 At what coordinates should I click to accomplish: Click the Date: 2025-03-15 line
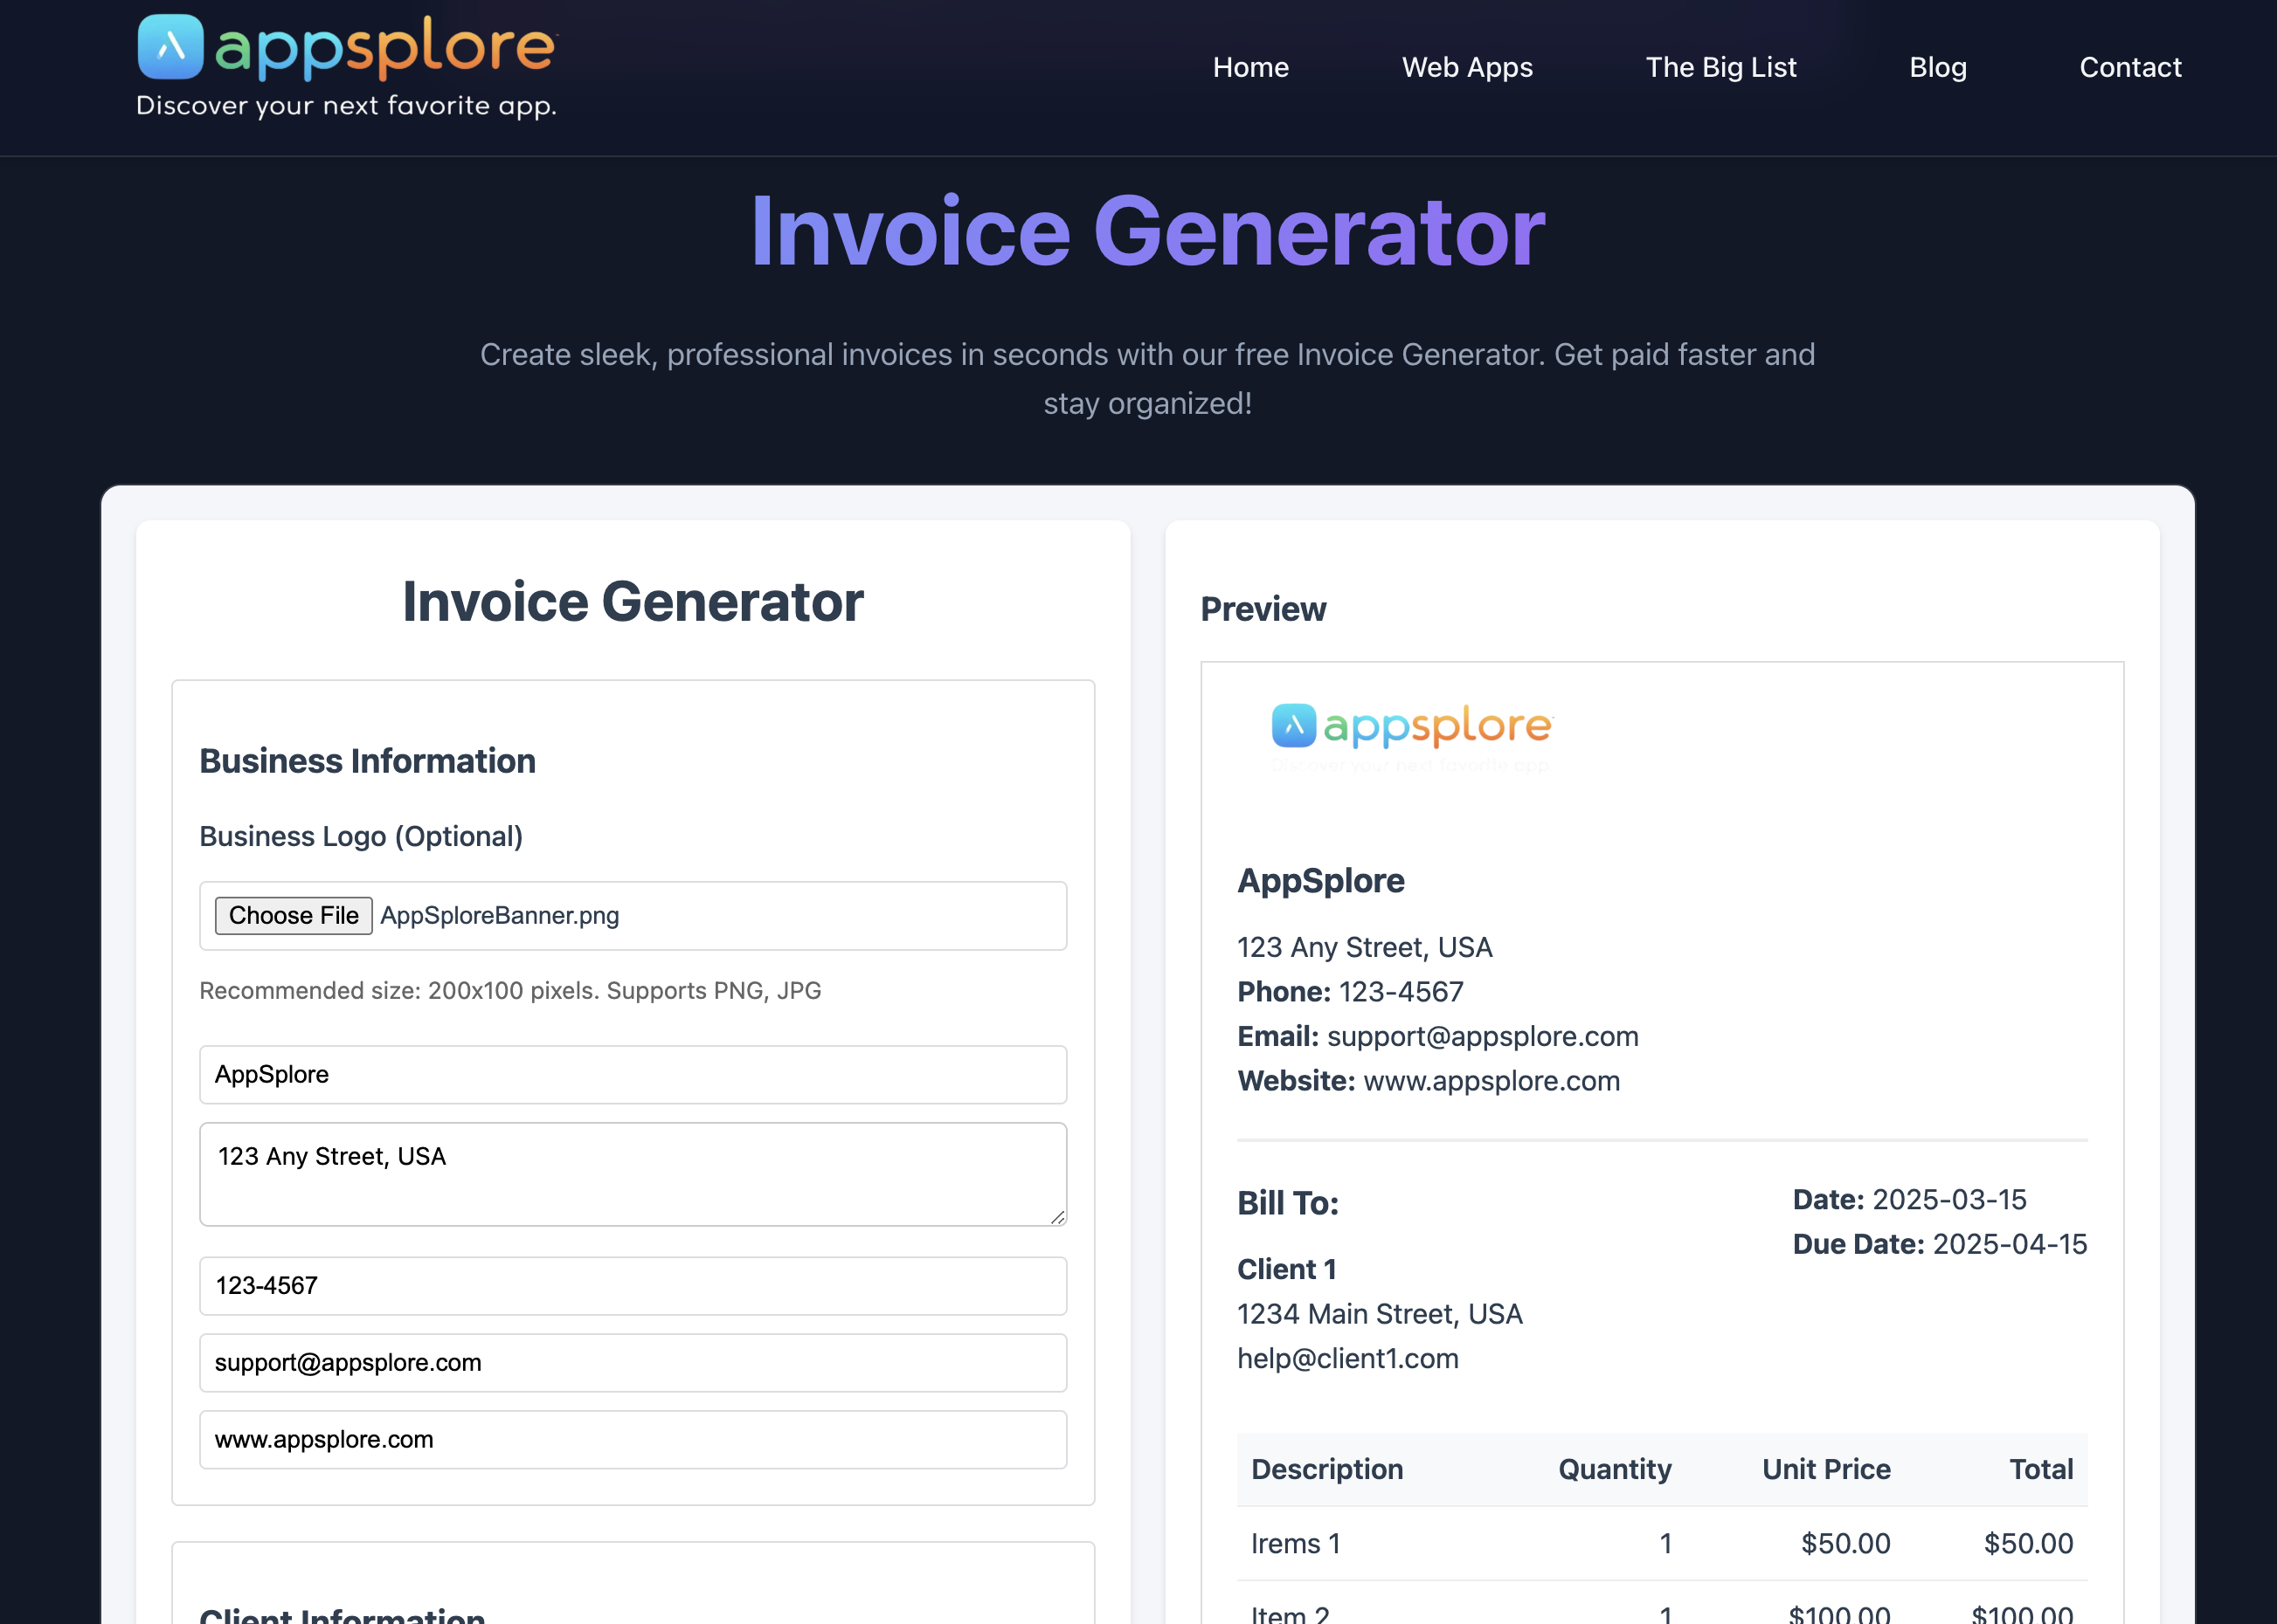(1909, 1199)
